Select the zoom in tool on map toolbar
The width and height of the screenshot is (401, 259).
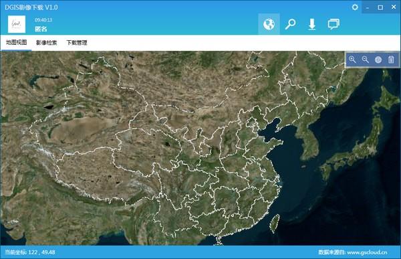[352, 60]
